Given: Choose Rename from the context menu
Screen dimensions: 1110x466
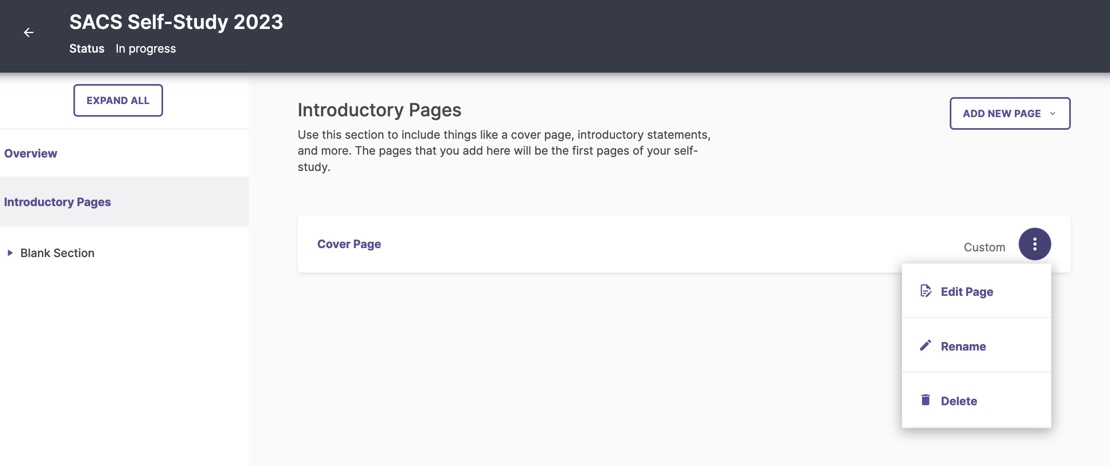Looking at the screenshot, I should [976, 346].
